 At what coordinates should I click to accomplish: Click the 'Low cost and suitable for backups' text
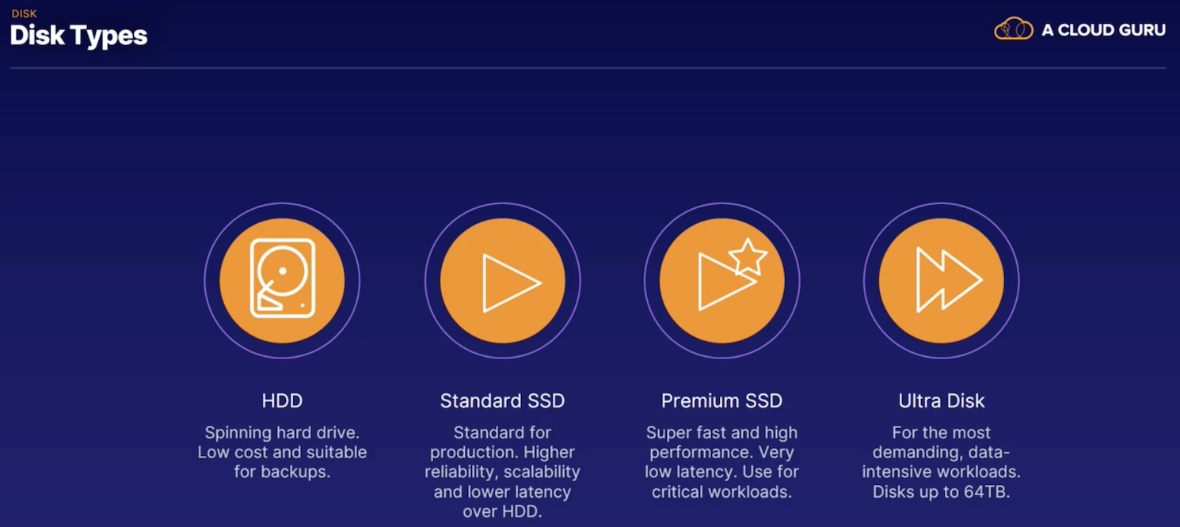pos(282,462)
